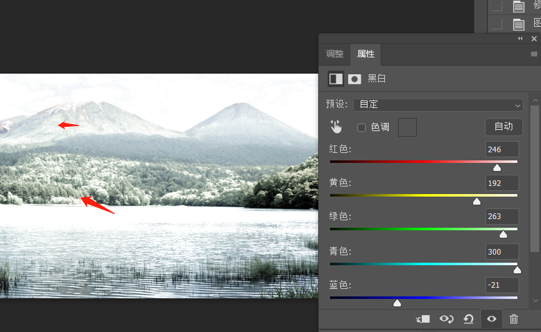Toggle adjustment layer visibility eye
The width and height of the screenshot is (541, 332).
pyautogui.click(x=492, y=318)
